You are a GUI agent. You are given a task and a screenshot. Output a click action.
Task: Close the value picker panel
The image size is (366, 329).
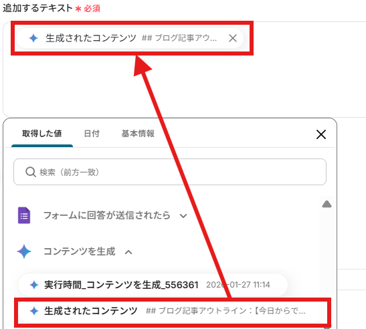click(x=321, y=134)
